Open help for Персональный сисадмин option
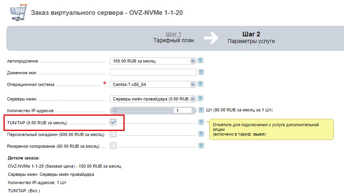Image resolution: width=344 pixels, height=195 pixels. 201,134
